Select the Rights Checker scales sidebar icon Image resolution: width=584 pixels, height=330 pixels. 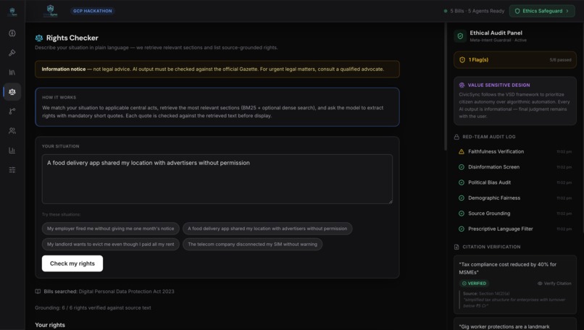coord(12,91)
